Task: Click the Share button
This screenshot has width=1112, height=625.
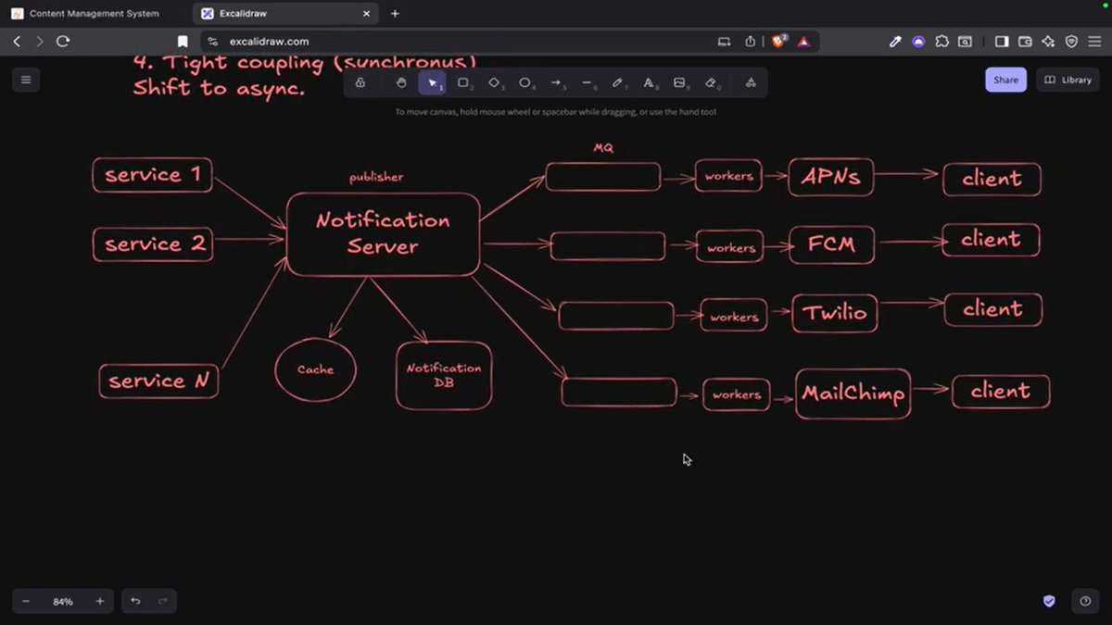Action: pos(1005,80)
